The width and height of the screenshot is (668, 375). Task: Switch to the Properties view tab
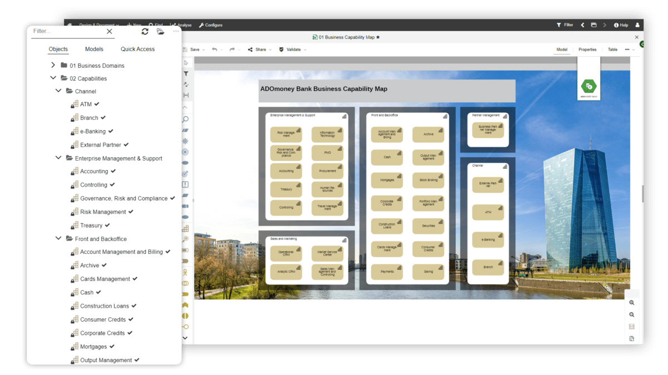tap(587, 49)
